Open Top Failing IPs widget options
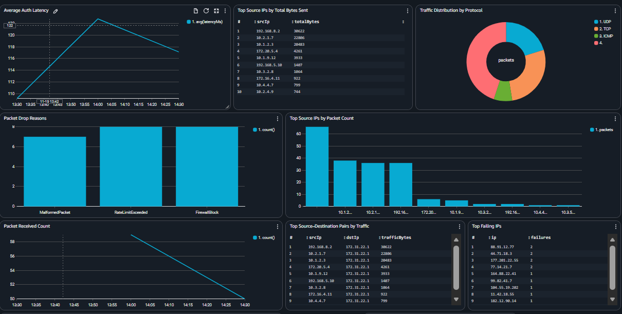The height and width of the screenshot is (314, 622). click(x=615, y=226)
